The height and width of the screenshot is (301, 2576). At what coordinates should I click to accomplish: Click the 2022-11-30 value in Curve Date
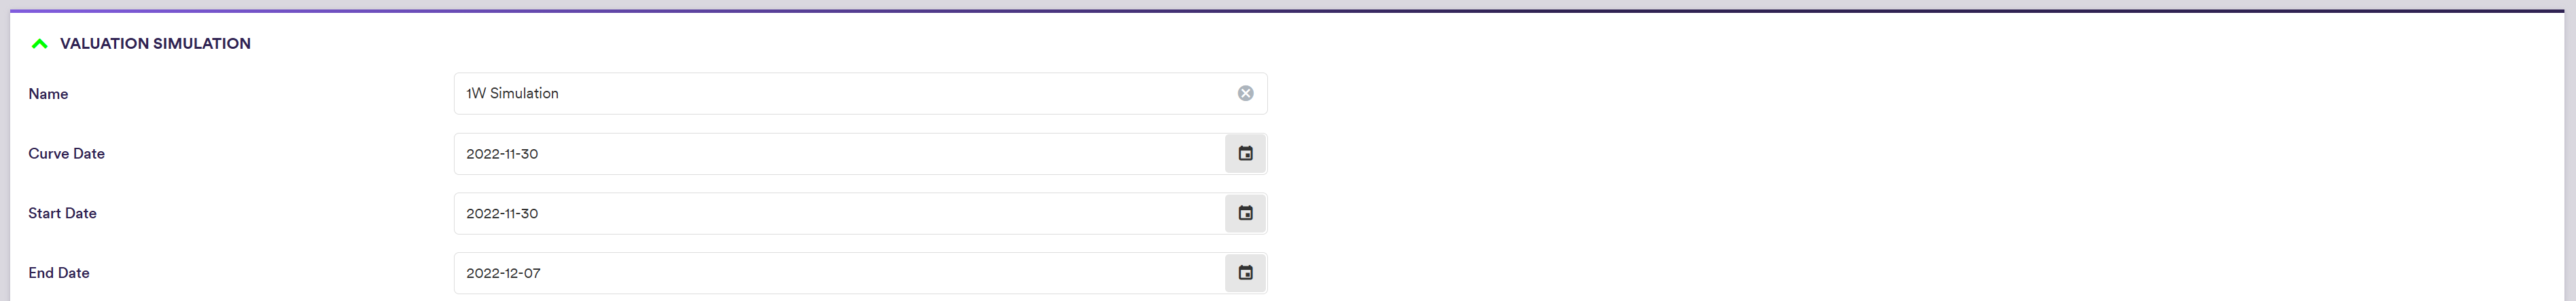(502, 153)
